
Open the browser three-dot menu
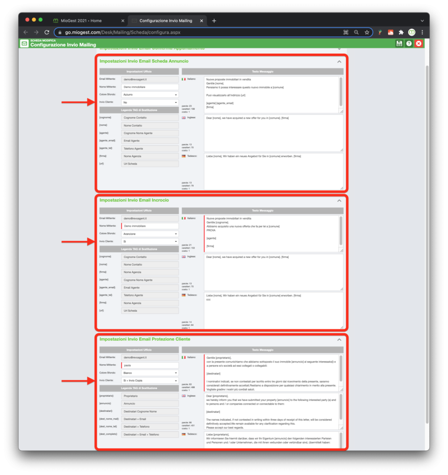pos(422,32)
